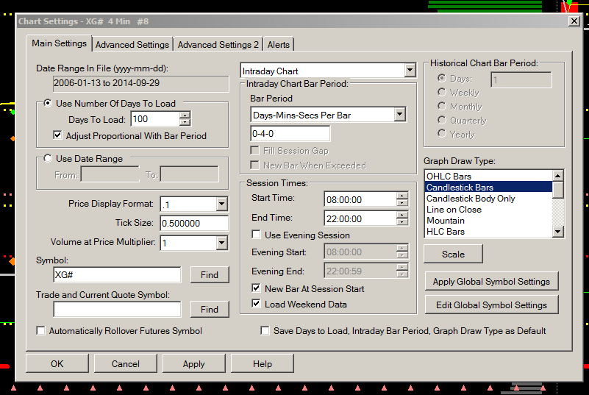
Task: Confirm settings with OK button
Action: tap(57, 363)
